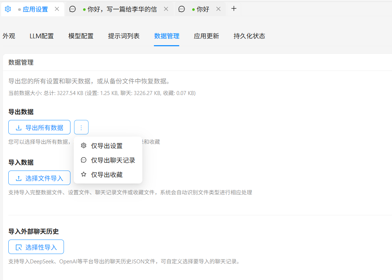392x280 pixels.
Task: Switch to the 外观 tab
Action: tap(9, 36)
